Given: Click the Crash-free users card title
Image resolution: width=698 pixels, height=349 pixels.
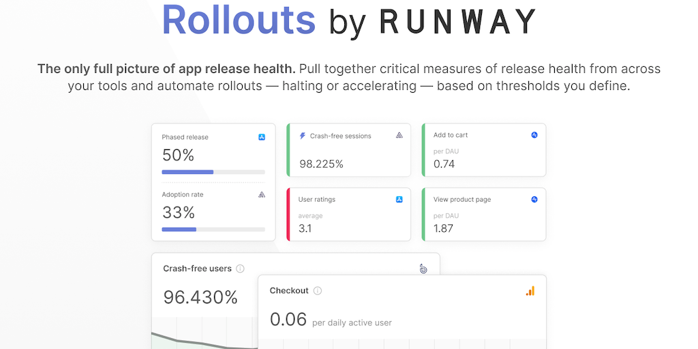Looking at the screenshot, I should click(197, 269).
